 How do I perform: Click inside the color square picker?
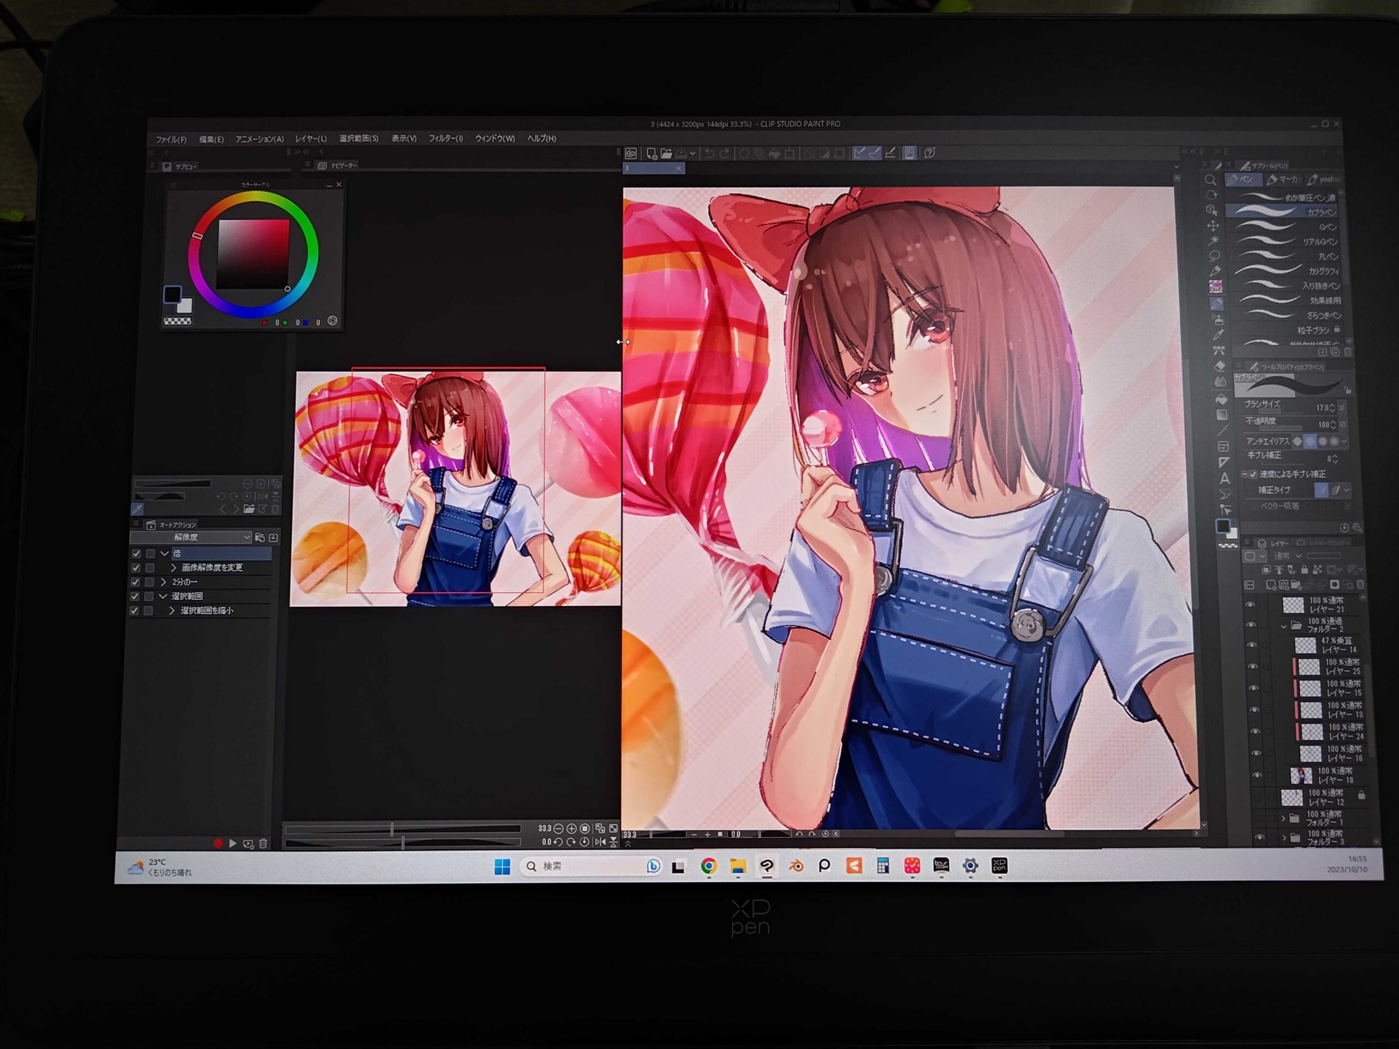253,254
